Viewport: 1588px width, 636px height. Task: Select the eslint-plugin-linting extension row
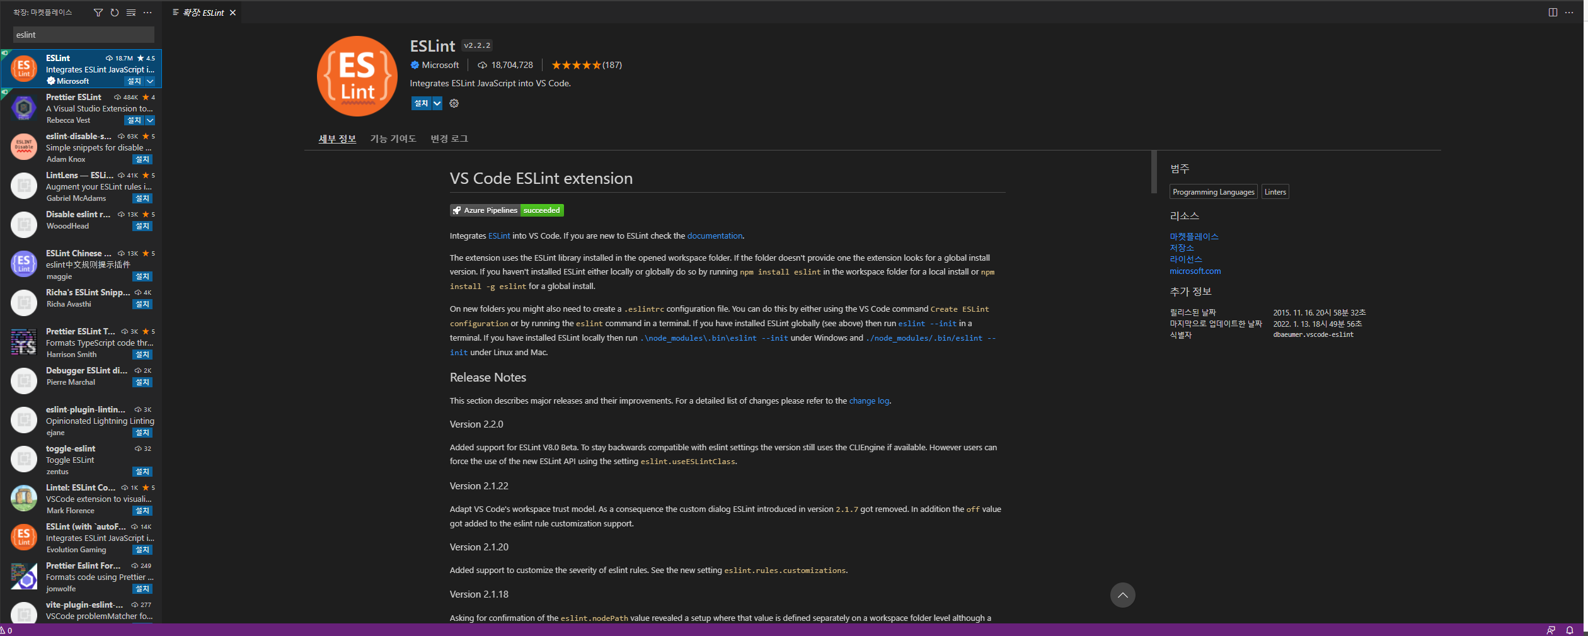81,421
